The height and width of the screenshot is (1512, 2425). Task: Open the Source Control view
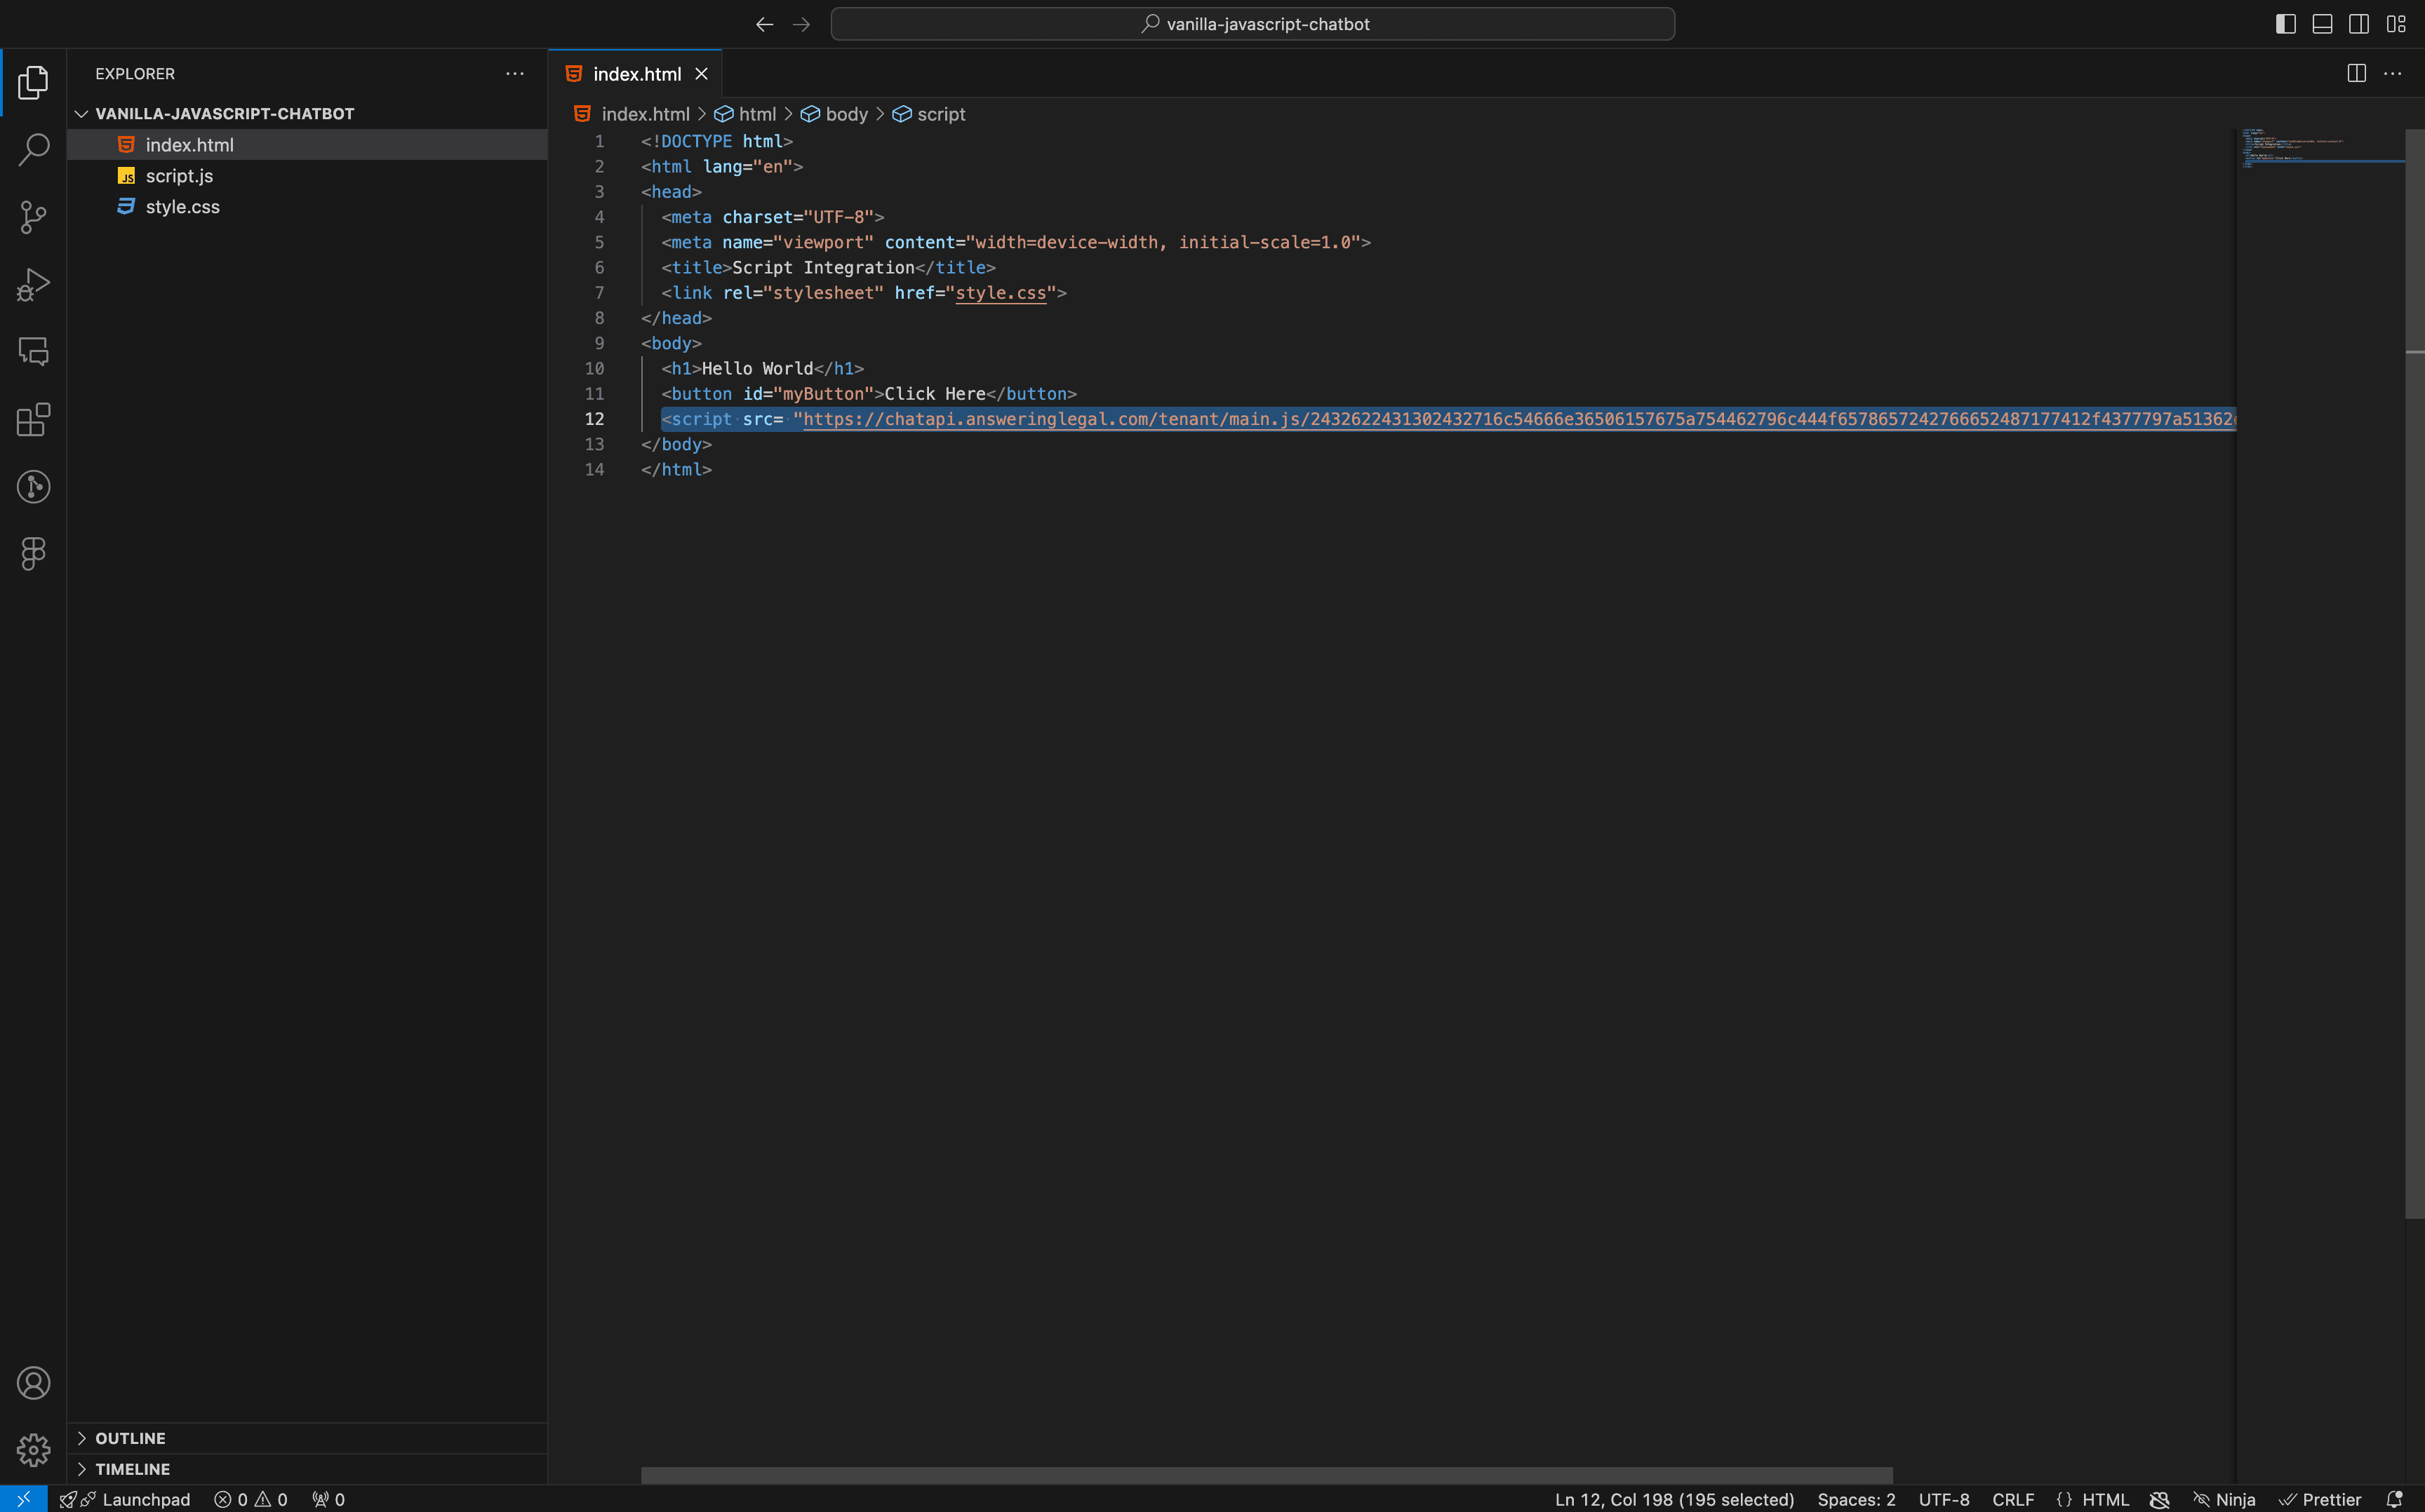[x=33, y=217]
